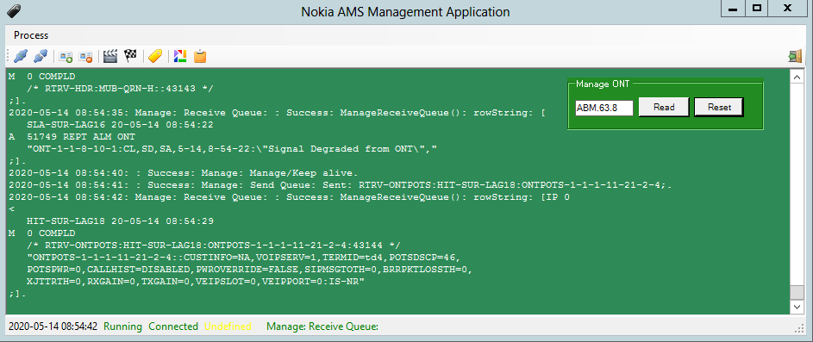
Task: Click the 'Manage: Receive Queue:' status bar text
Action: tap(322, 326)
